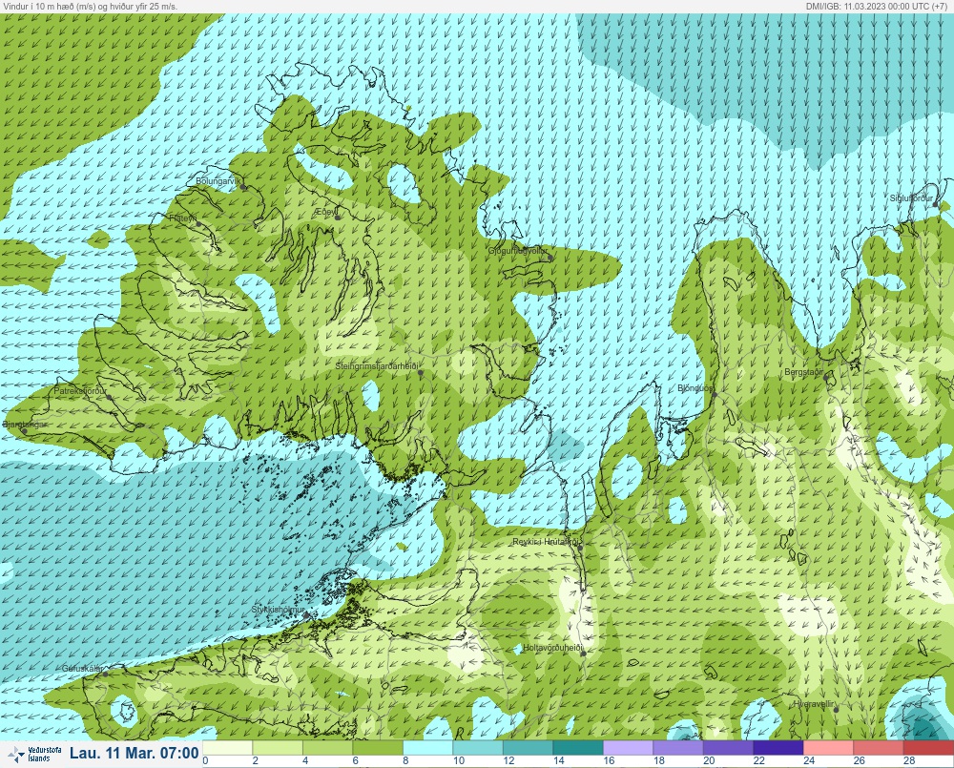
Task: Click the Blönduós station label
Action: (695, 388)
